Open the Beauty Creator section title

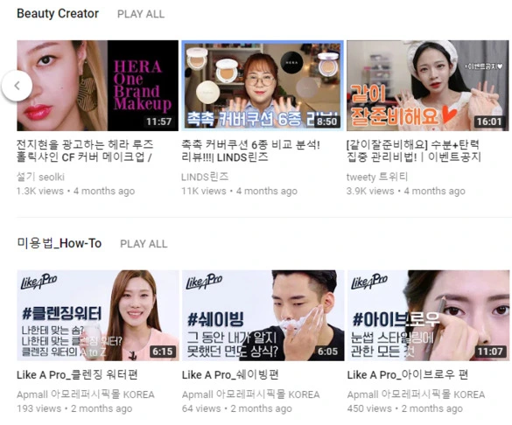(x=58, y=14)
